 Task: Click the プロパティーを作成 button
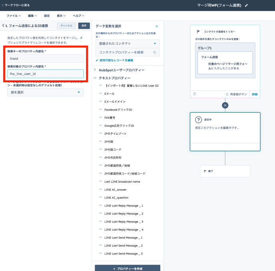[x=128, y=268]
